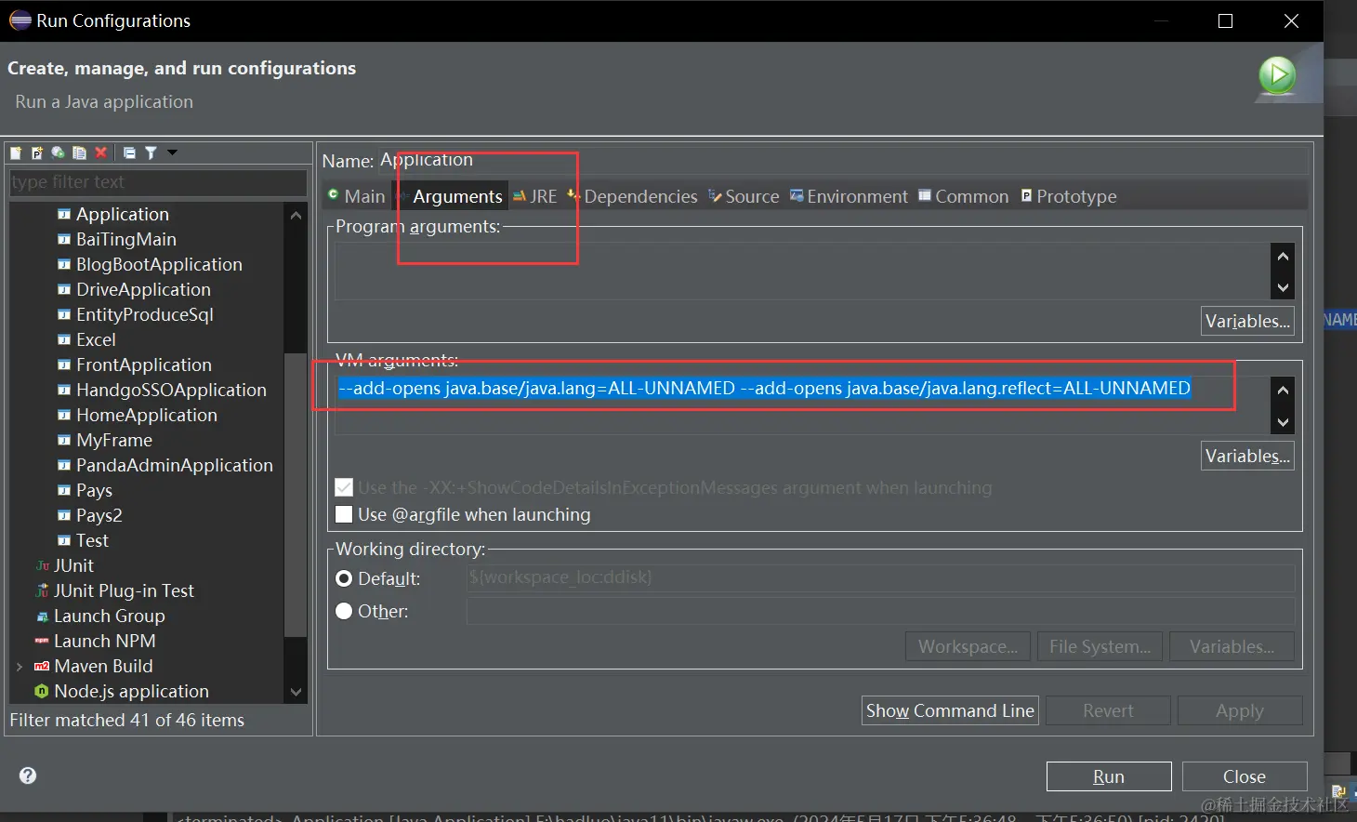This screenshot has width=1357, height=822.
Task: Select the Application launch config icon
Action: coord(64,214)
